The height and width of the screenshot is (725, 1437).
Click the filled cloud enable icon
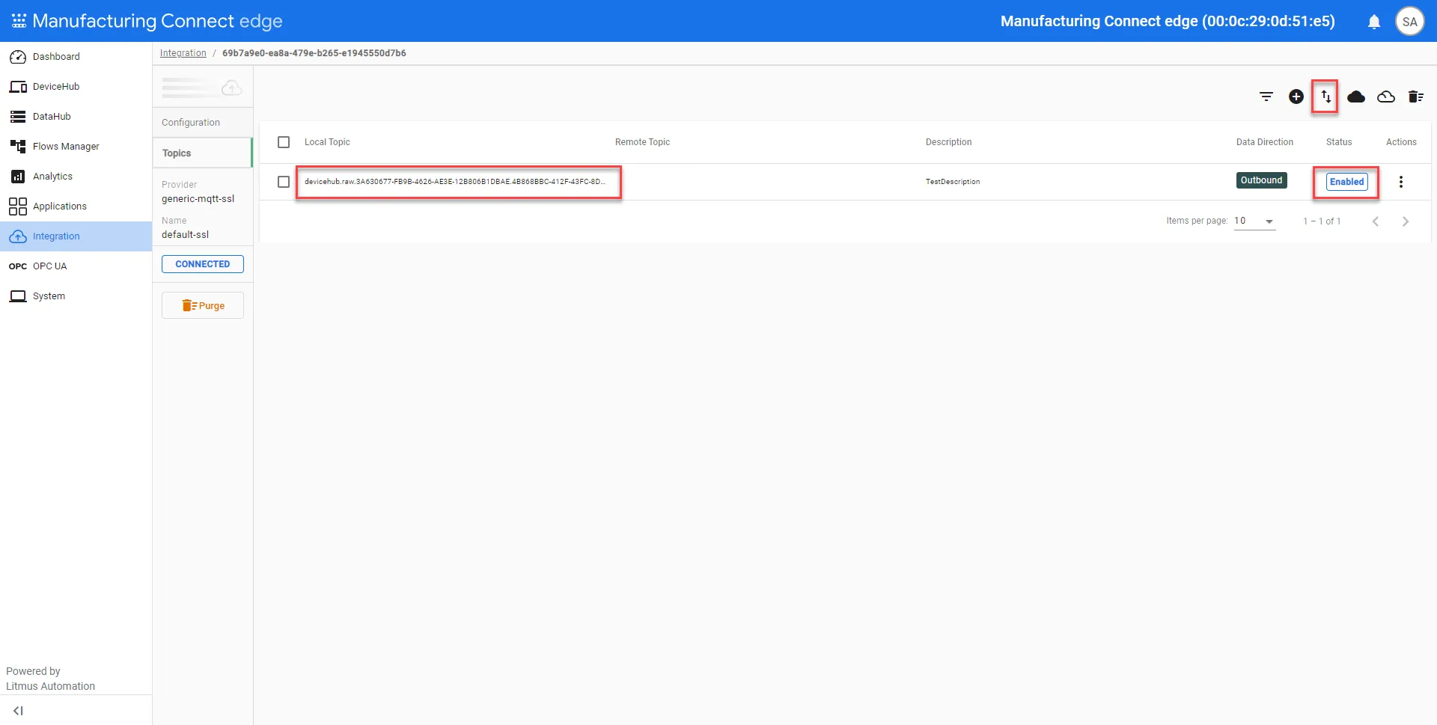(1356, 97)
